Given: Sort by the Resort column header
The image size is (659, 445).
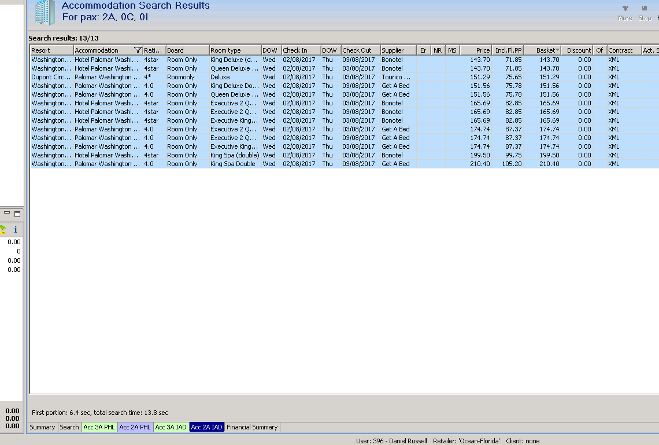Looking at the screenshot, I should [x=51, y=50].
